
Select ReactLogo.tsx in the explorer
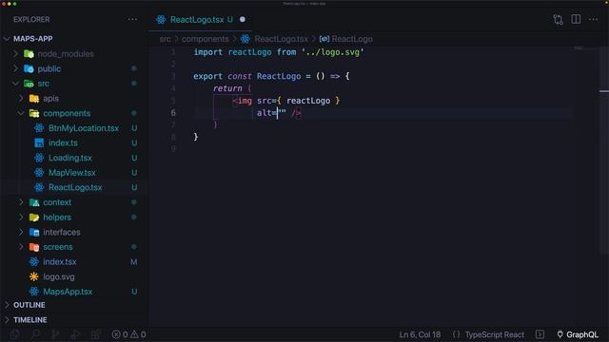75,188
